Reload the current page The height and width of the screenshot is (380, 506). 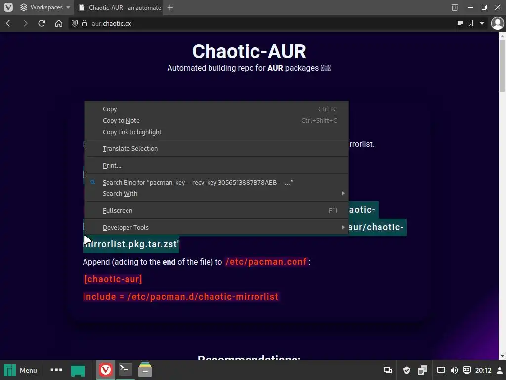pos(42,23)
